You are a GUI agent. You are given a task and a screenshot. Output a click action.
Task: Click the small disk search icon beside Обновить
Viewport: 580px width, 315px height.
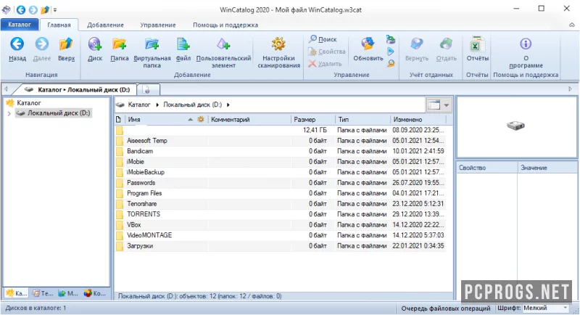pyautogui.click(x=391, y=64)
